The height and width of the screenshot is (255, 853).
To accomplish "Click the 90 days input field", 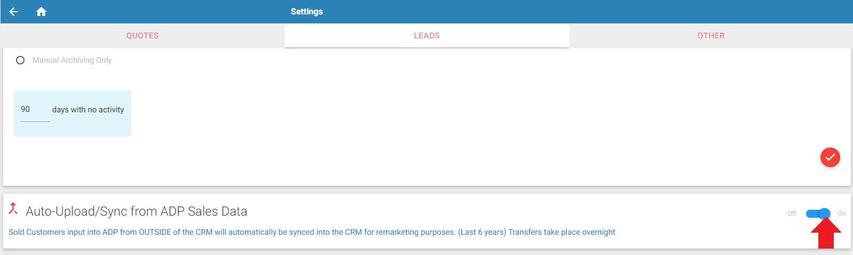I will point(35,110).
